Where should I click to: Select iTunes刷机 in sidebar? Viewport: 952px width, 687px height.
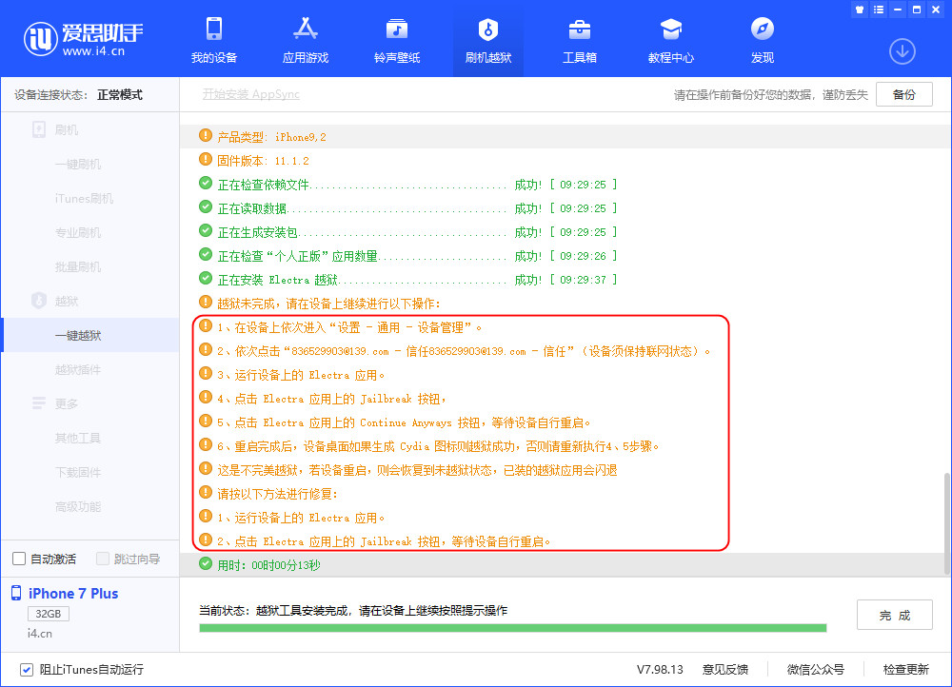[x=84, y=199]
